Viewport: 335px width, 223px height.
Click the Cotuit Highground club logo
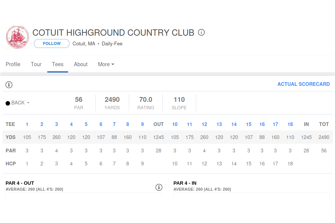click(17, 37)
